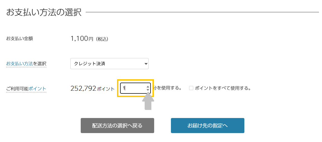Click the 分を使用する text
The width and height of the screenshot is (322, 142).
click(168, 88)
